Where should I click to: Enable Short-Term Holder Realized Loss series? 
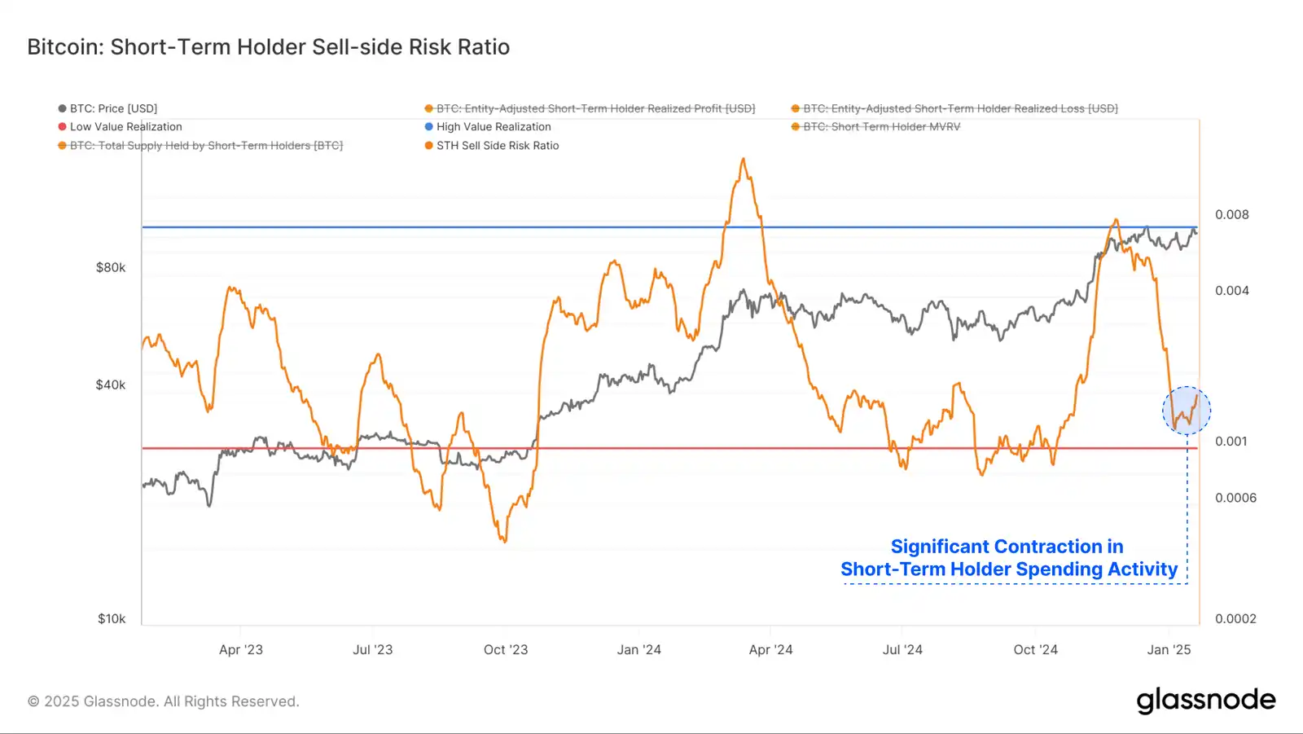point(954,108)
